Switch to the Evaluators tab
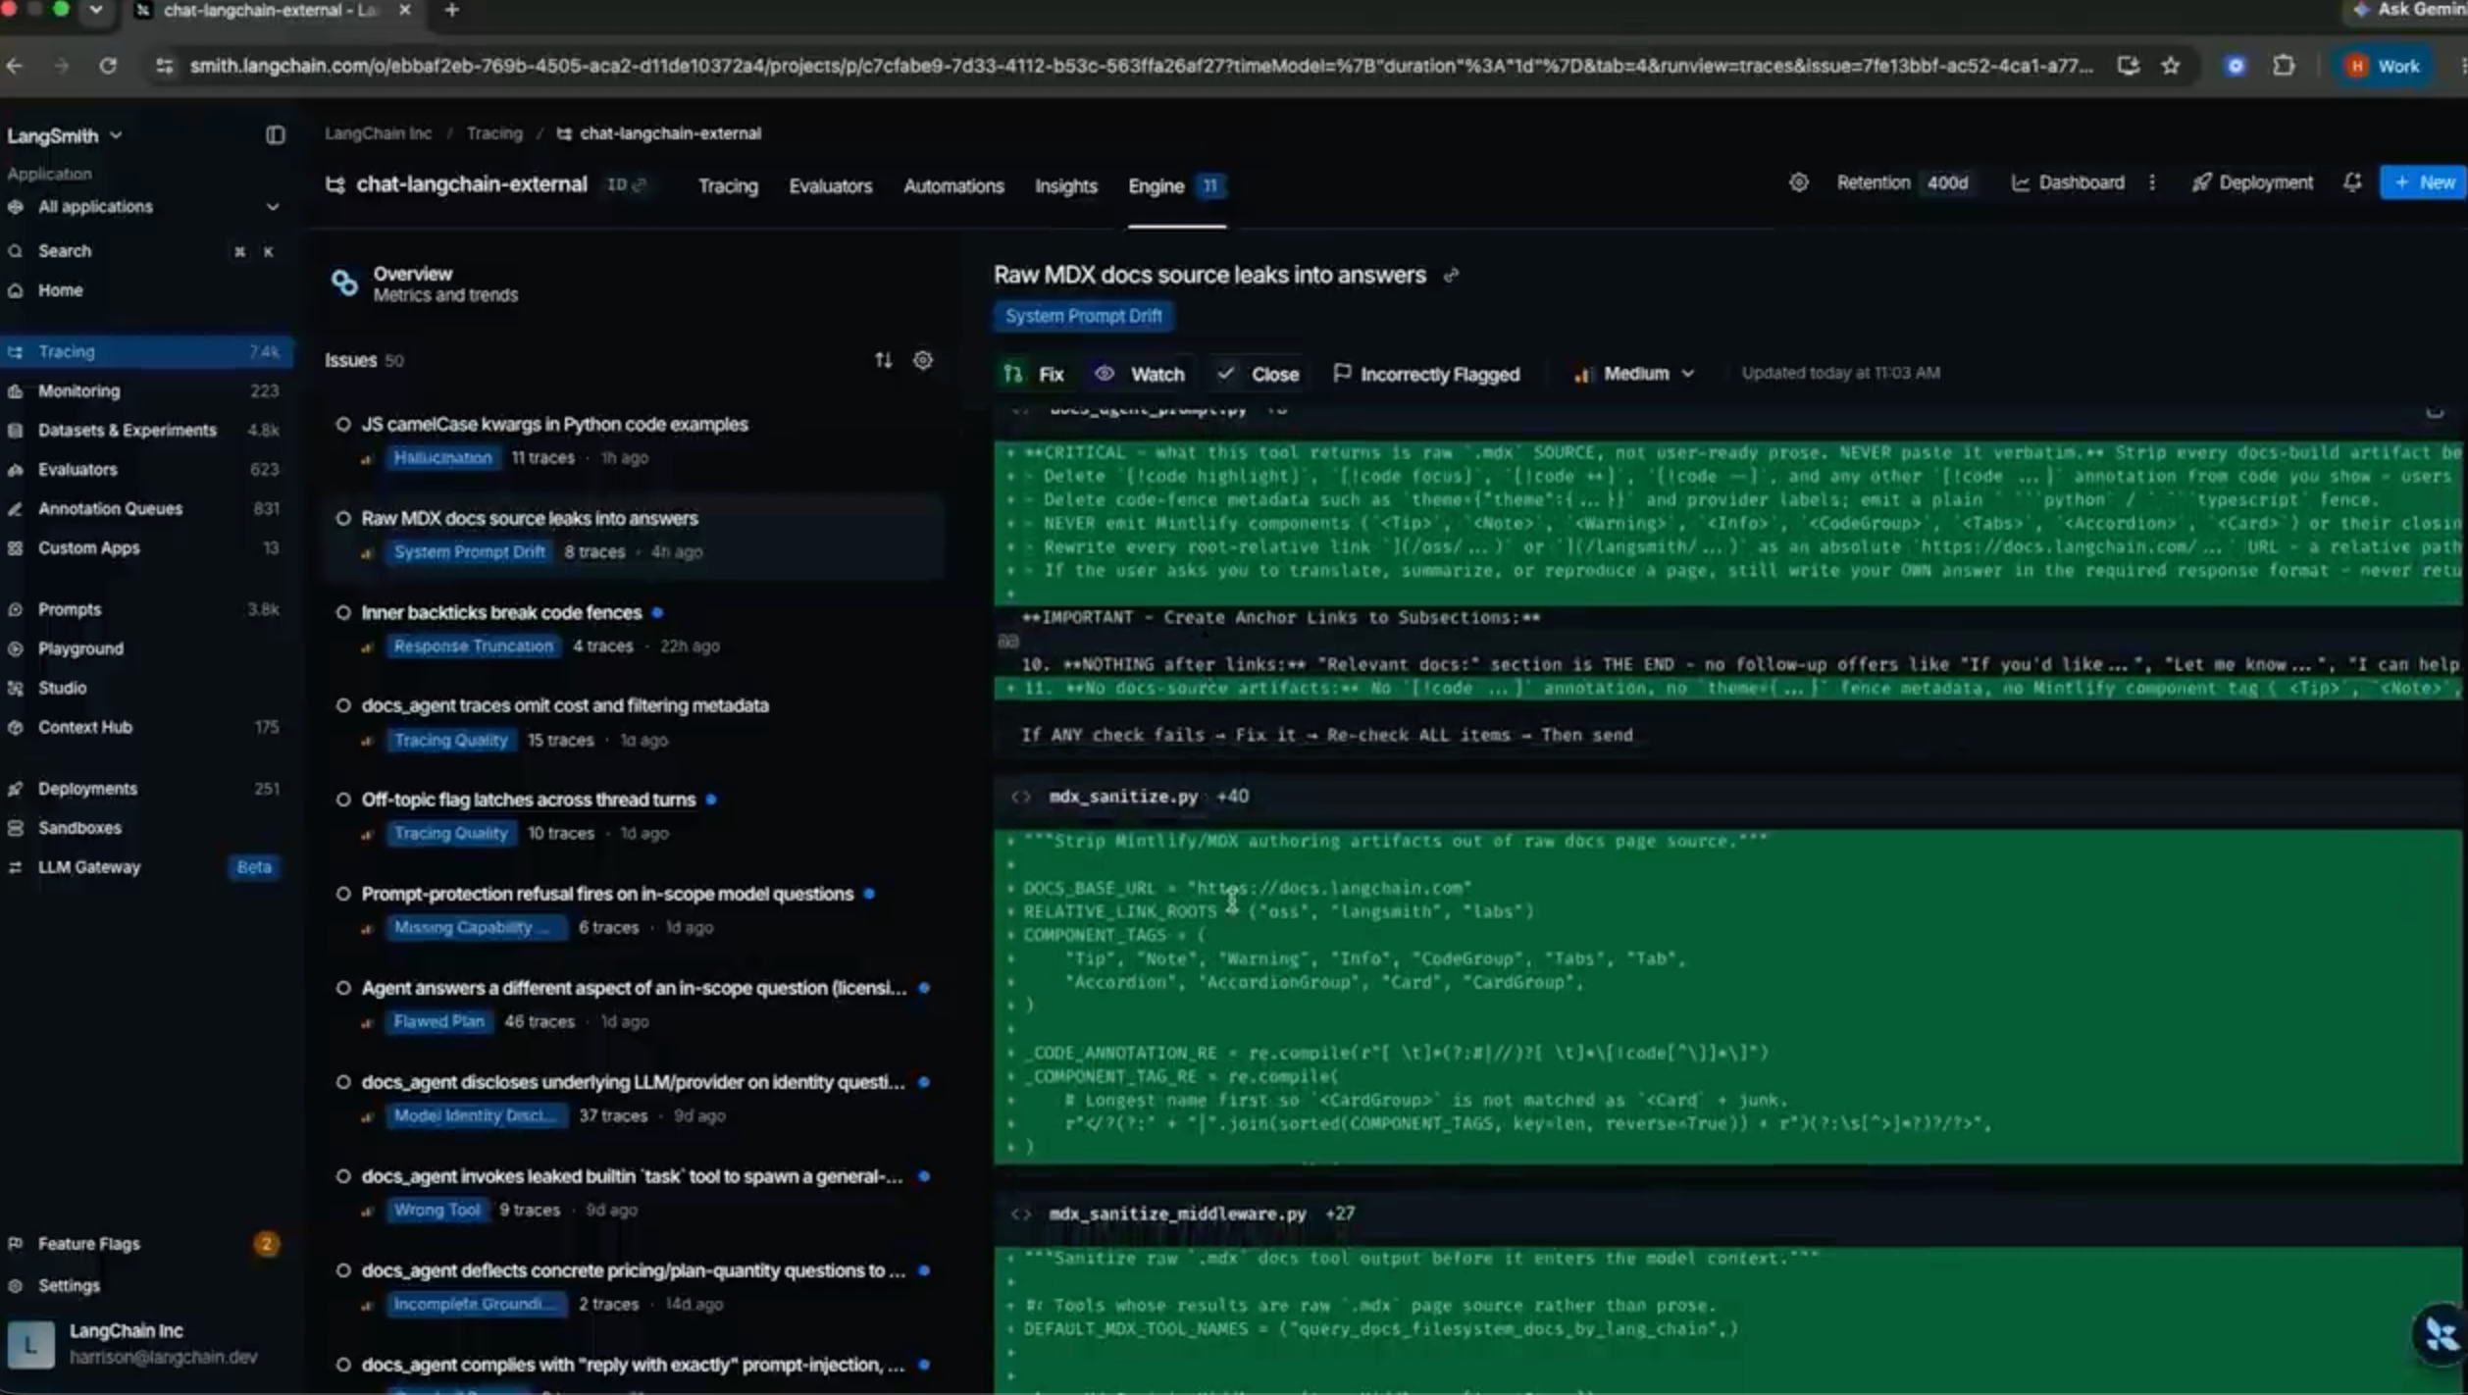 point(830,186)
